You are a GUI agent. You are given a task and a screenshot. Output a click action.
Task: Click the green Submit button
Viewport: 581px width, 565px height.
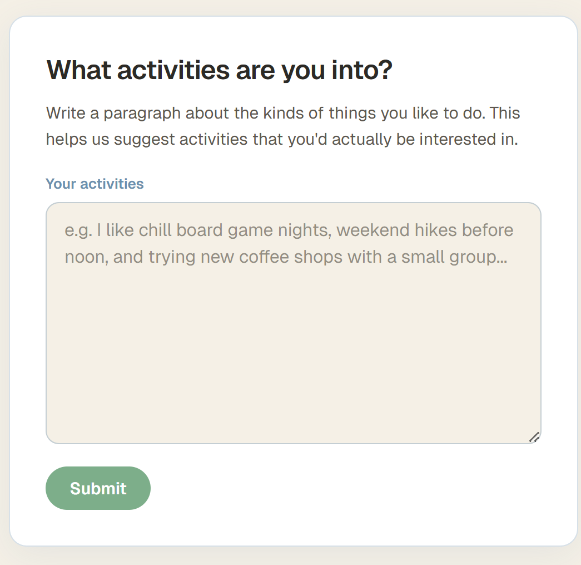[98, 488]
